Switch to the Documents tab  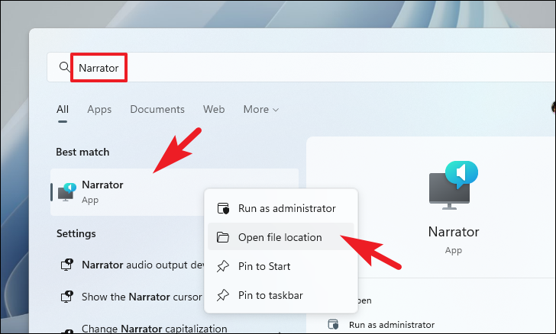click(x=157, y=110)
